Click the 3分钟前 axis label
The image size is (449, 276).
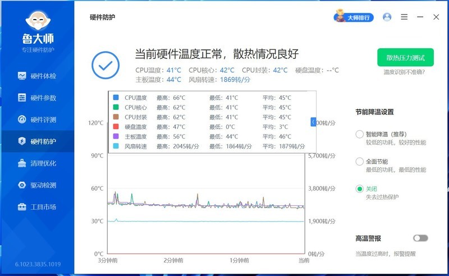108,260
